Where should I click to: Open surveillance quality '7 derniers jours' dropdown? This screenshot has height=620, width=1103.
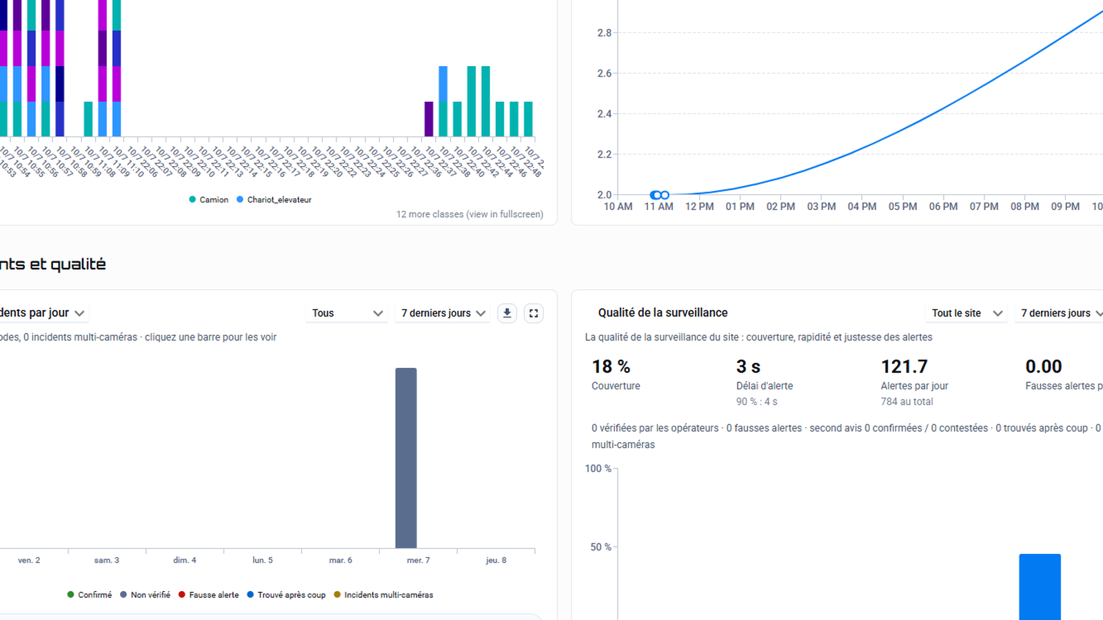(x=1060, y=313)
